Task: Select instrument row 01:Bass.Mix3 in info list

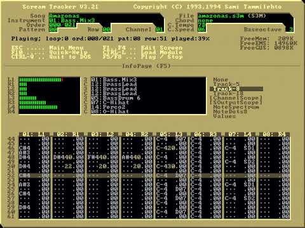Action: coord(114,80)
